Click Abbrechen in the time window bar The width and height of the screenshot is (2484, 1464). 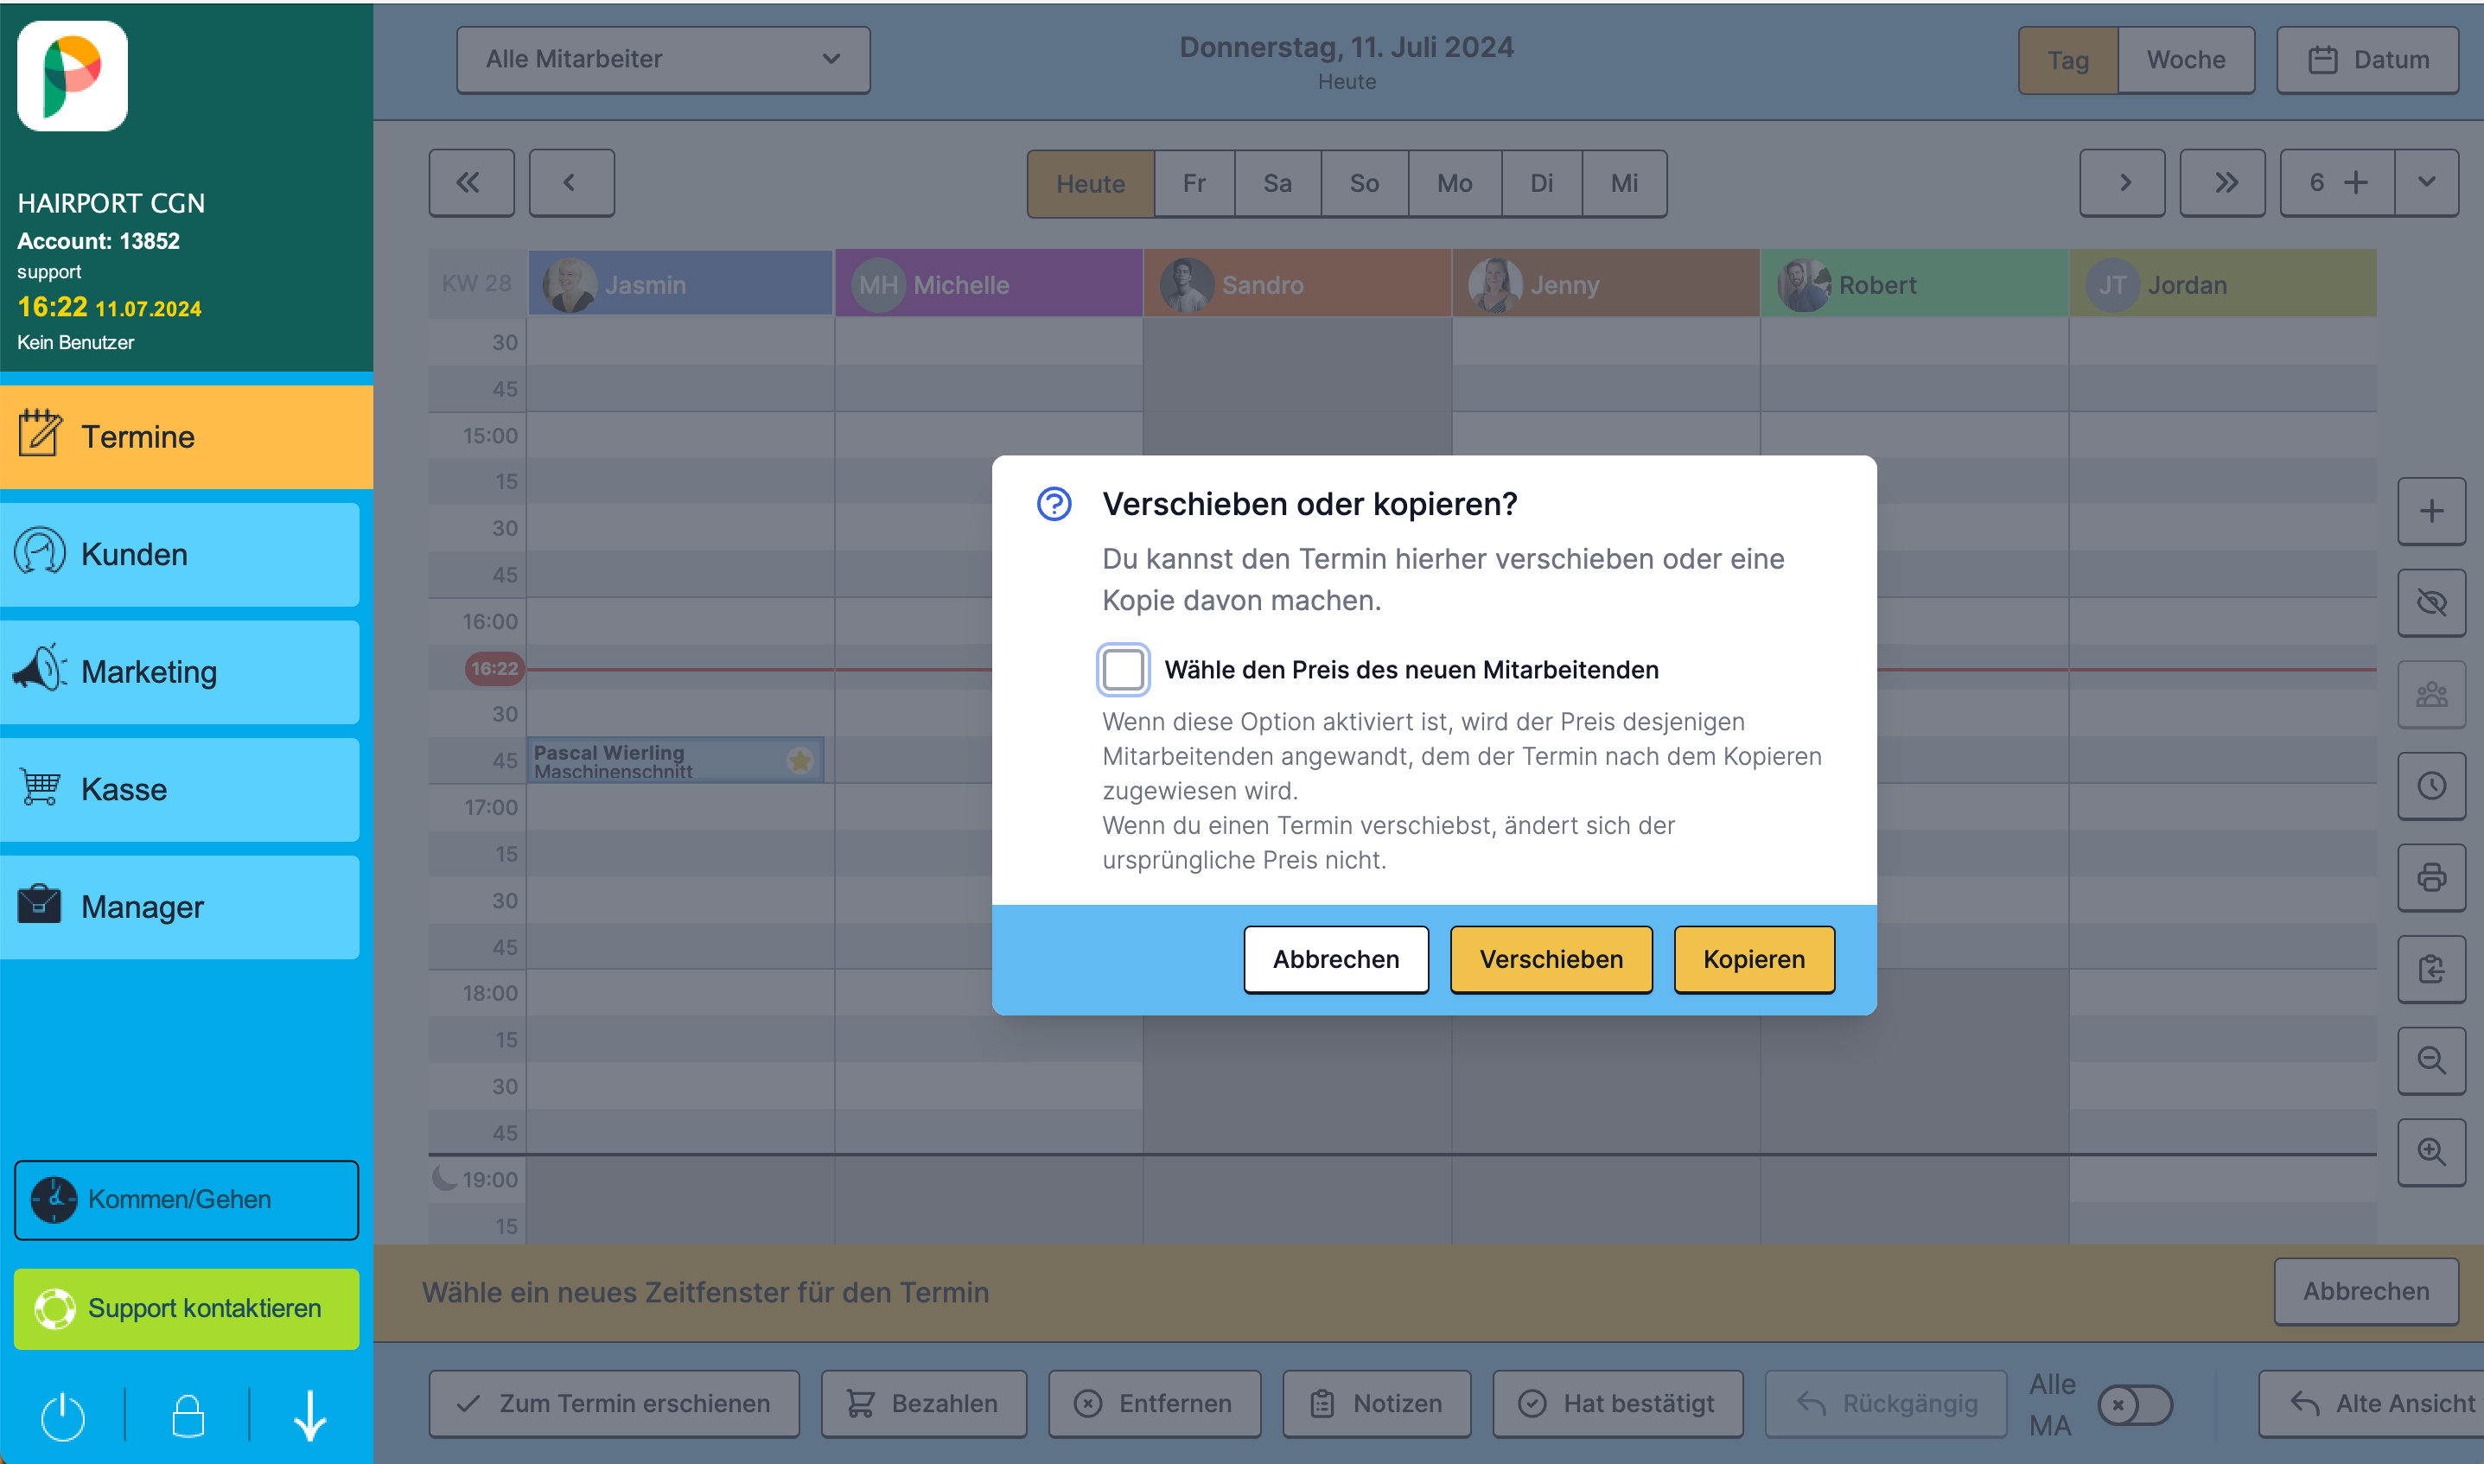2366,1291
